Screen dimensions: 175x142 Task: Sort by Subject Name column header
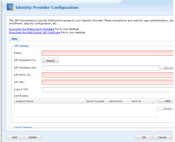50,101
